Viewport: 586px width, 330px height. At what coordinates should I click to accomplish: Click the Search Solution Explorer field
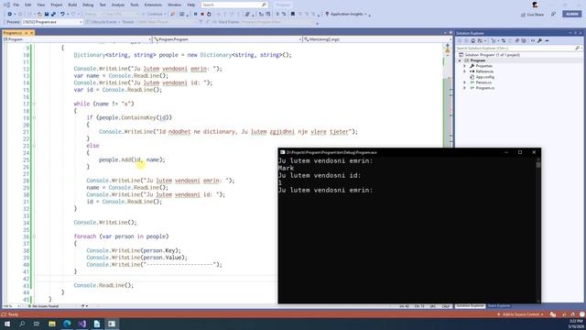pyautogui.click(x=518, y=49)
